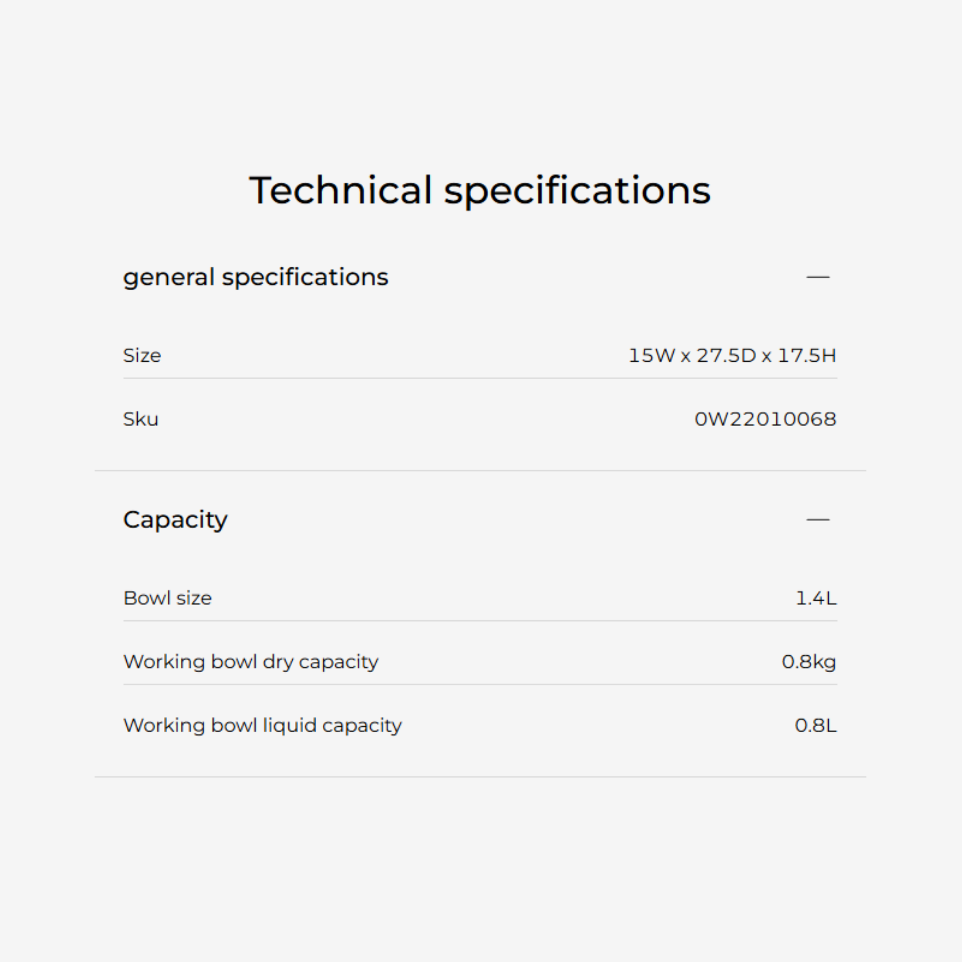This screenshot has height=962, width=962.
Task: Click the word Technical in page title
Action: point(341,190)
